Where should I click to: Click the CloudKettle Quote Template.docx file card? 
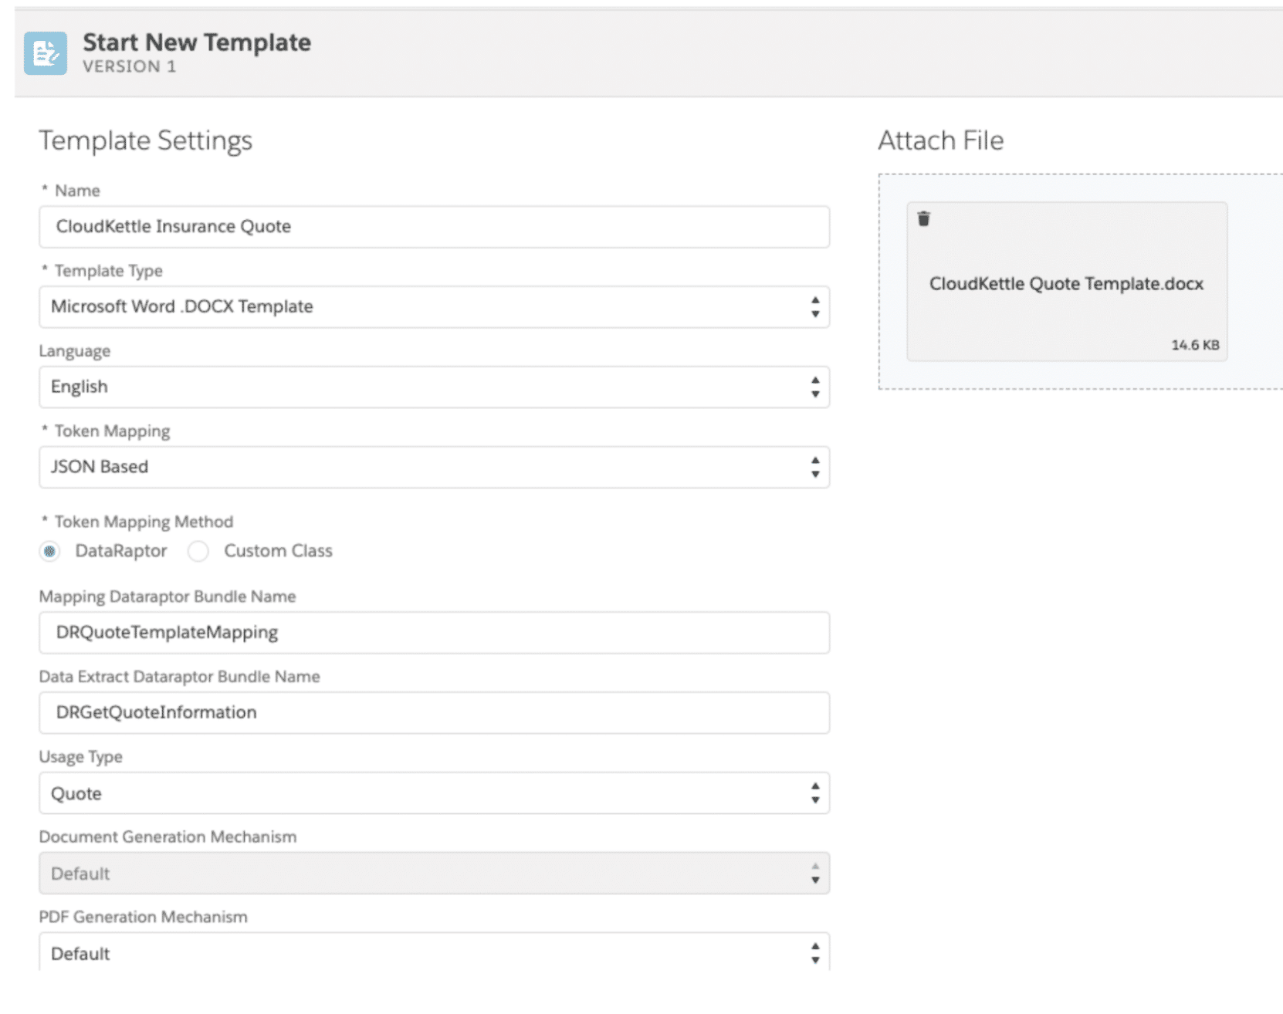click(x=1067, y=282)
